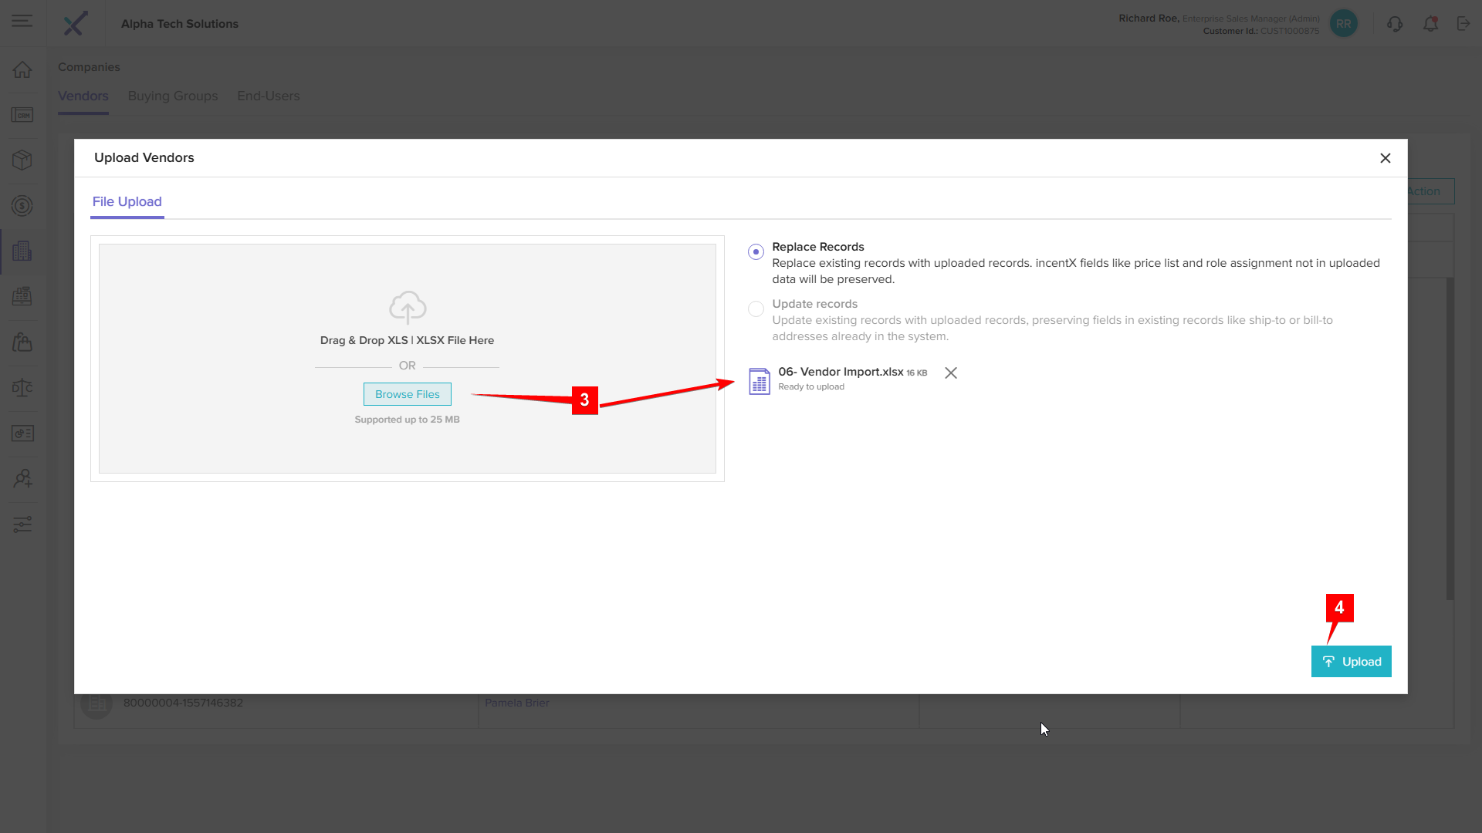Open the Products box sidebar icon
Screen dimensions: 1482x833
tap(22, 160)
